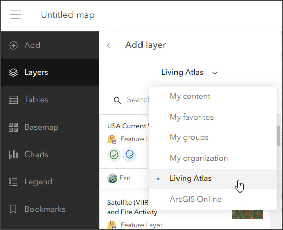Open the Bookmarks panel
The height and width of the screenshot is (230, 283).
tap(50, 209)
